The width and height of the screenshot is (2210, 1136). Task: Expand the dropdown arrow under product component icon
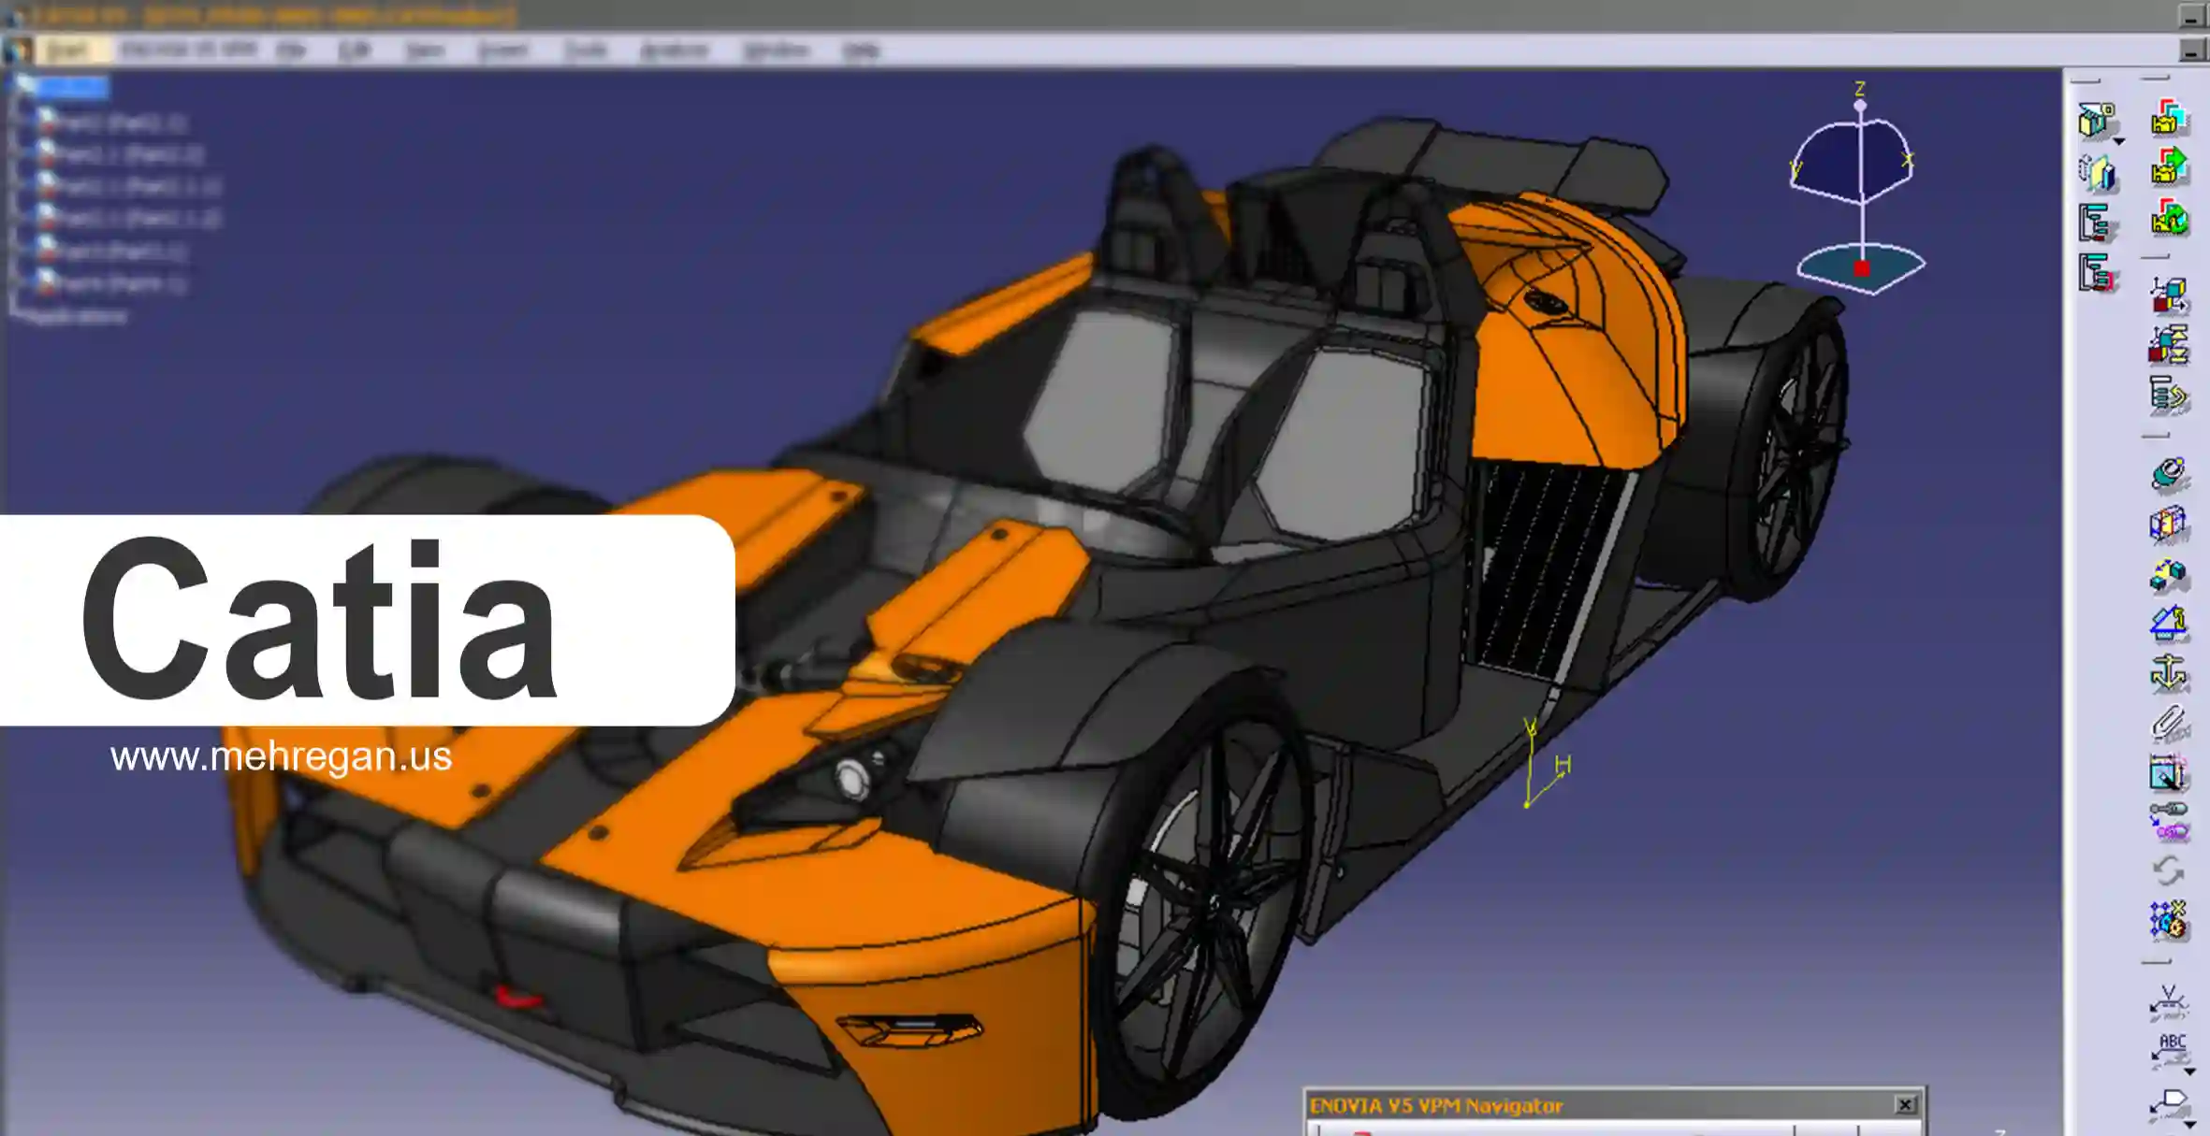click(2120, 141)
